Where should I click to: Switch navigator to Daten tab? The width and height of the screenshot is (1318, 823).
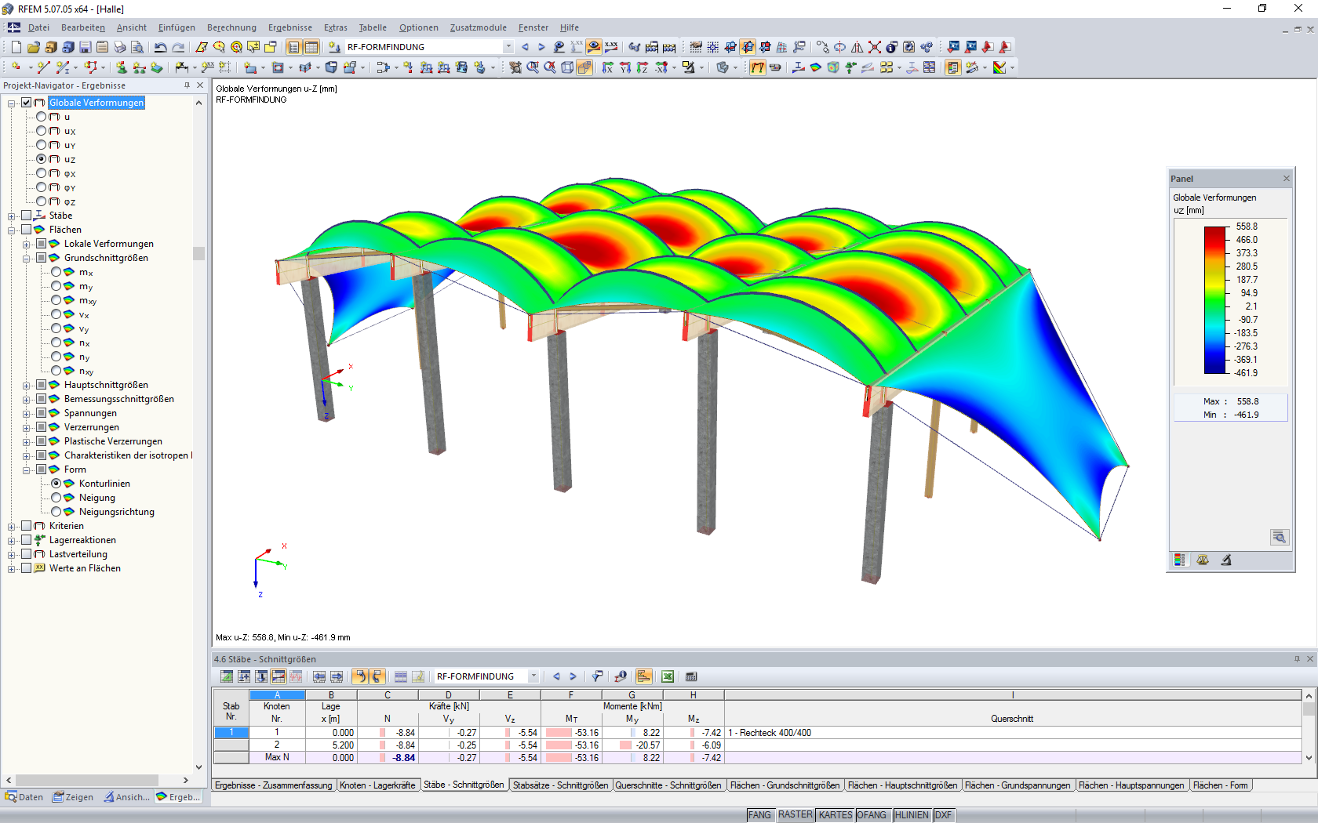coord(24,797)
